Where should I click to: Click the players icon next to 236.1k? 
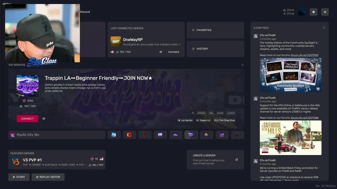(x=284, y=10)
